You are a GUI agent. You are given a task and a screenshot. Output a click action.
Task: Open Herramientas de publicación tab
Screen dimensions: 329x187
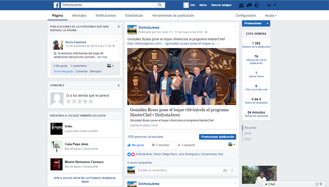[173, 15]
